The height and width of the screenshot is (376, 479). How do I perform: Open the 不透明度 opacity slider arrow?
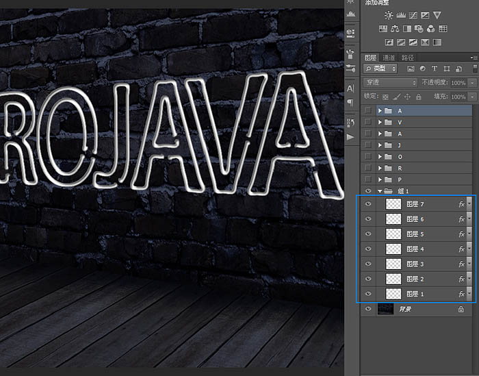472,82
